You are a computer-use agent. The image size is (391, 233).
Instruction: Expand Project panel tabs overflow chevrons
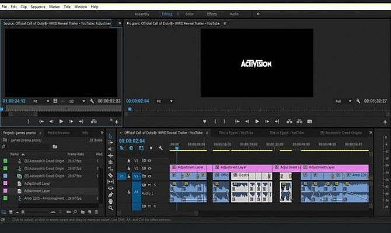102,133
